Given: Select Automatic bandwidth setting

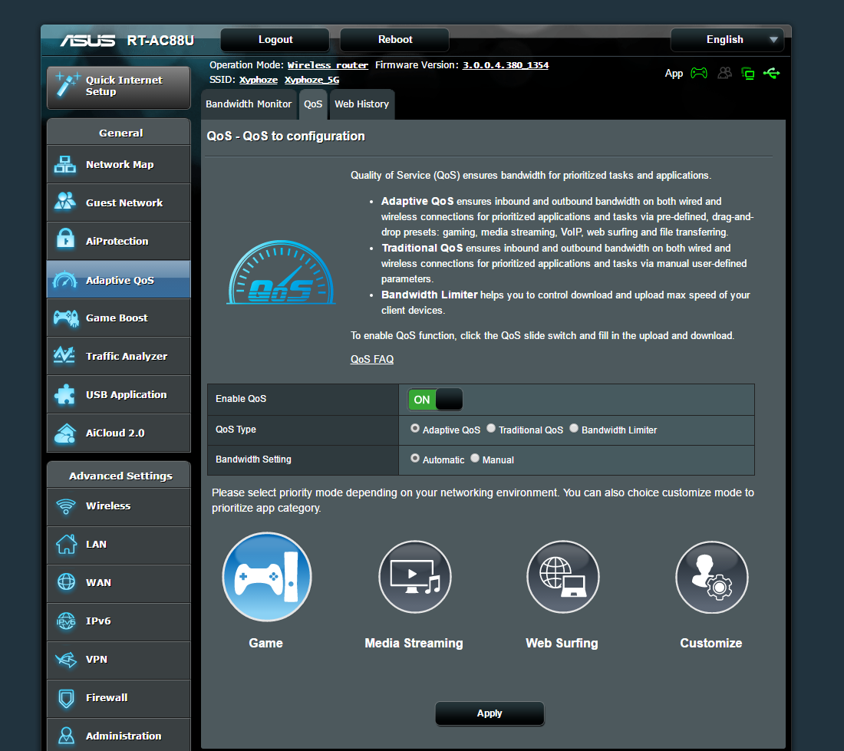Looking at the screenshot, I should click(415, 458).
